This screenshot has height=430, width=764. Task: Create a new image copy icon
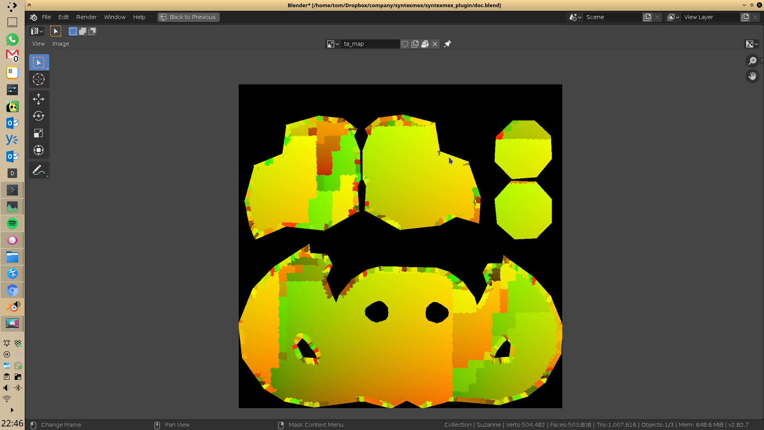(415, 44)
